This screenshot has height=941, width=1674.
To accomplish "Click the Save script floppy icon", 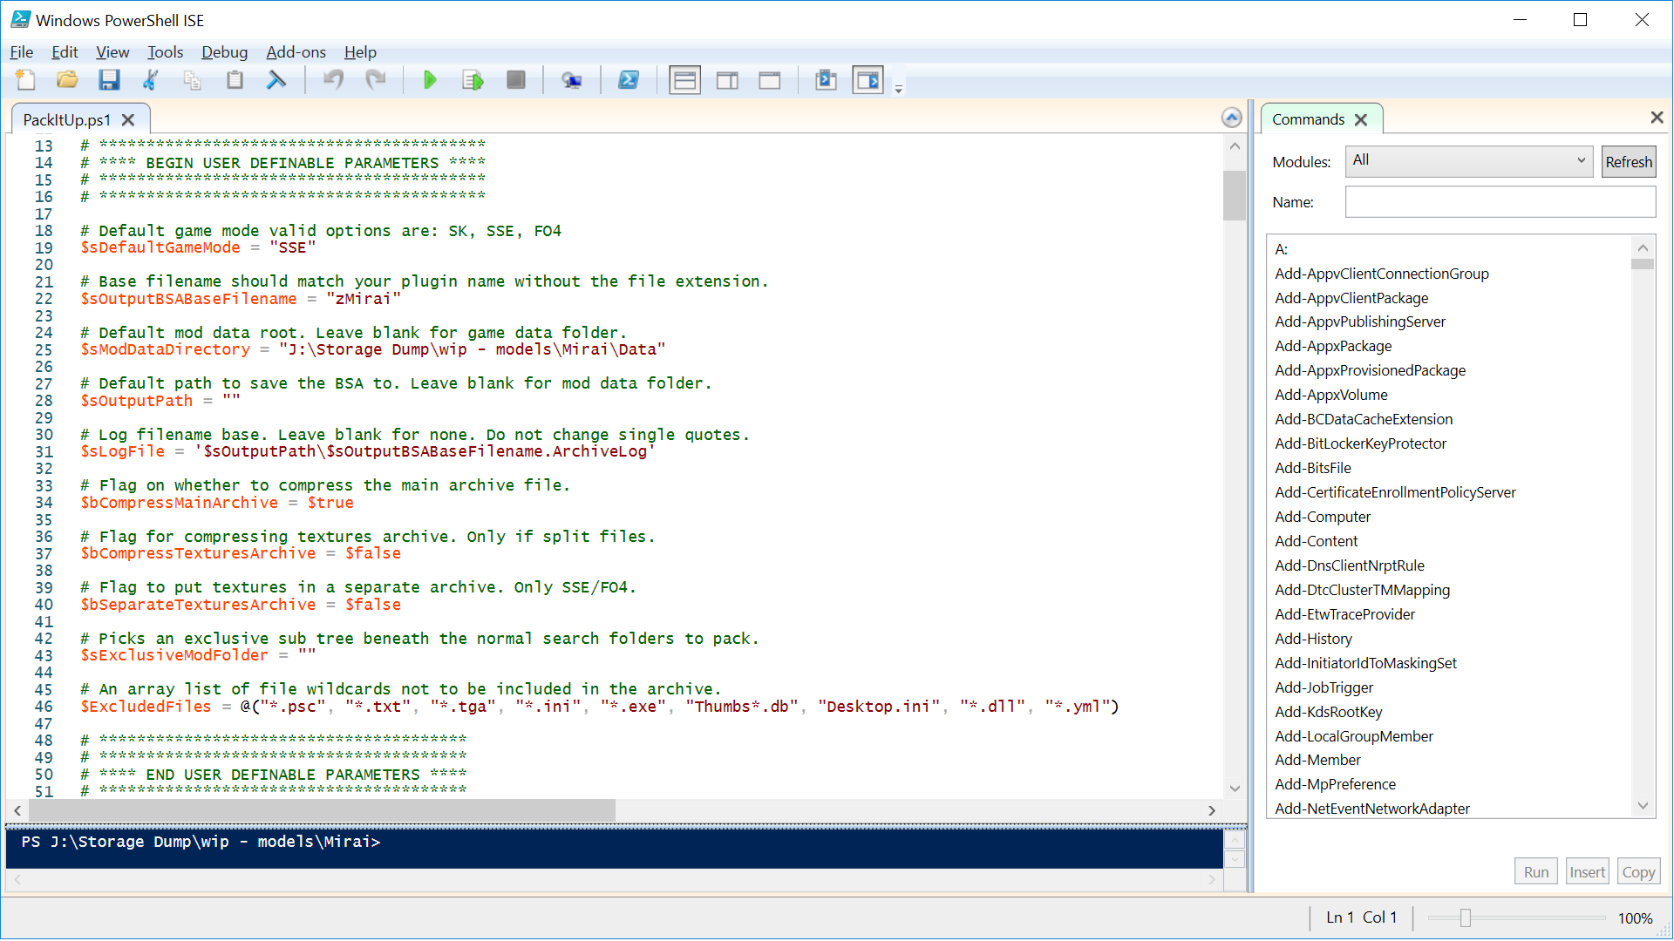I will pyautogui.click(x=109, y=80).
